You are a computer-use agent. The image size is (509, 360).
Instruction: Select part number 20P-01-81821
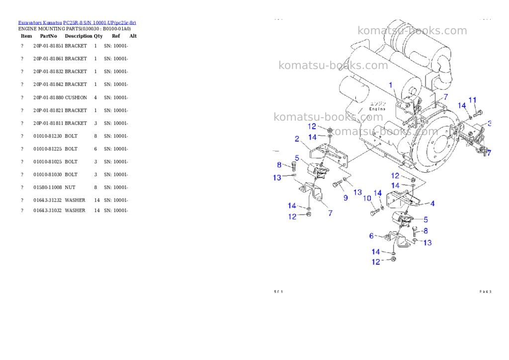click(48, 110)
